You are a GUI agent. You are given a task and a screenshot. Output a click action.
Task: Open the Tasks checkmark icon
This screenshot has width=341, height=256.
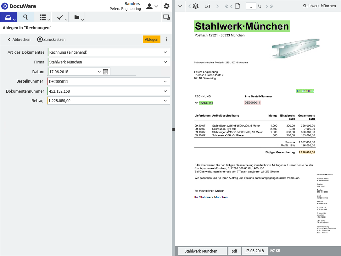[x=59, y=17]
